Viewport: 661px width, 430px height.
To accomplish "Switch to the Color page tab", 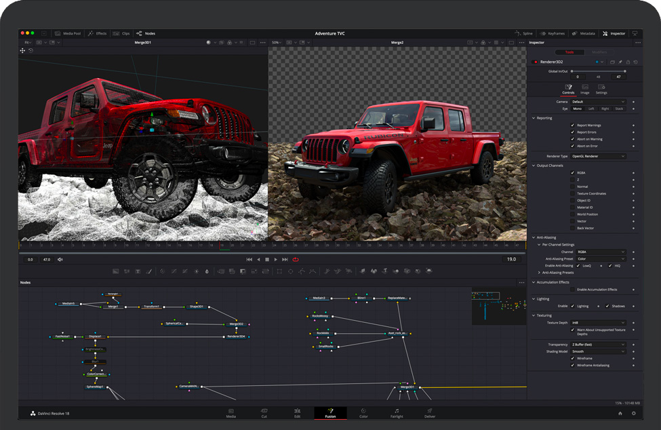I will pos(363,413).
